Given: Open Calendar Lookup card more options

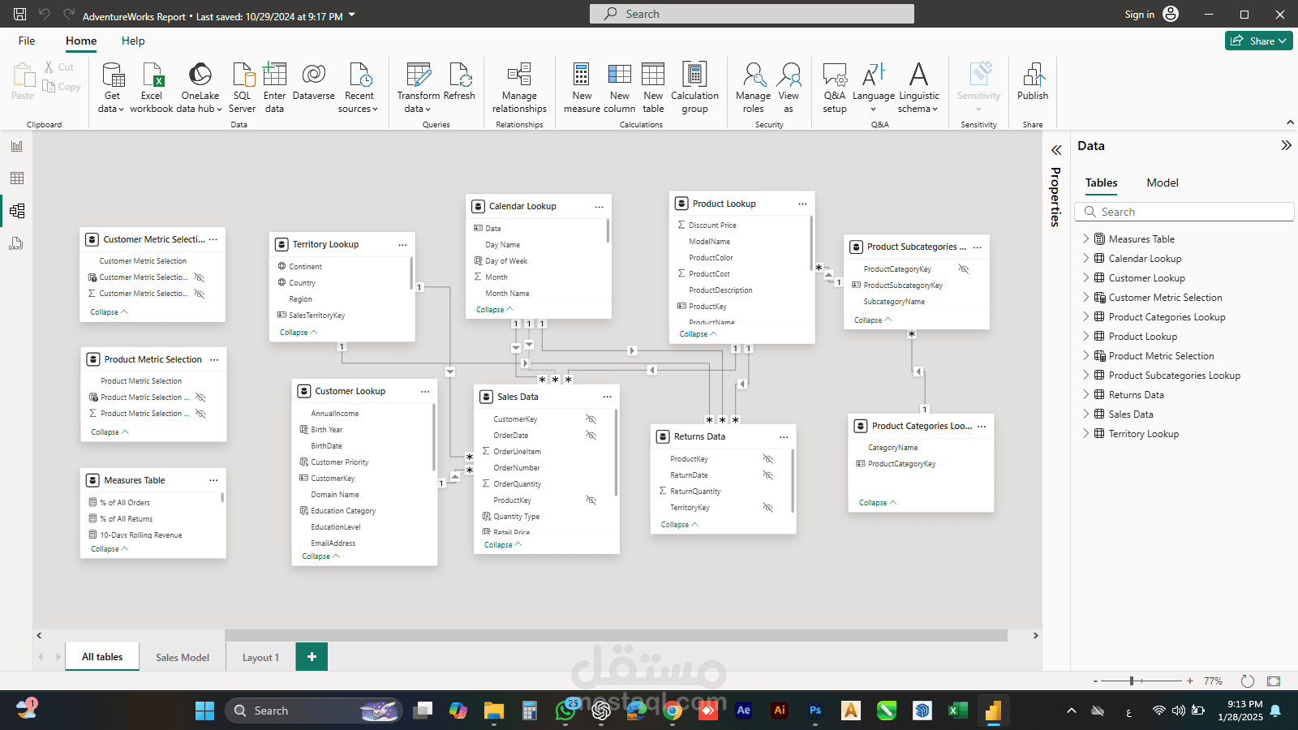Looking at the screenshot, I should (600, 207).
